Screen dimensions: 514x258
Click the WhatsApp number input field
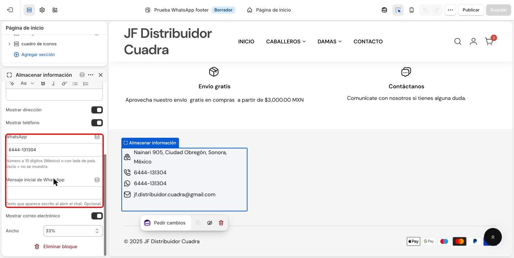coord(54,150)
